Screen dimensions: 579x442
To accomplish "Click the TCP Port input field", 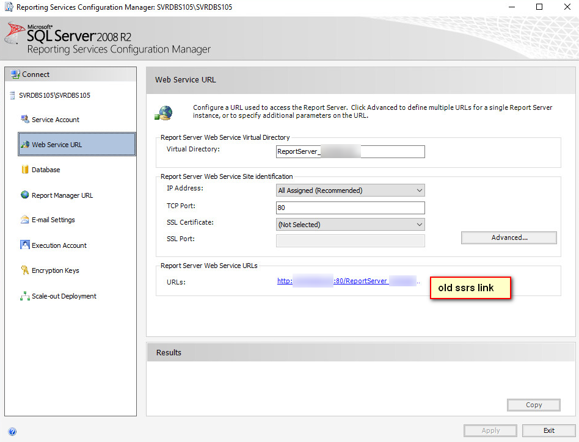I will [351, 208].
